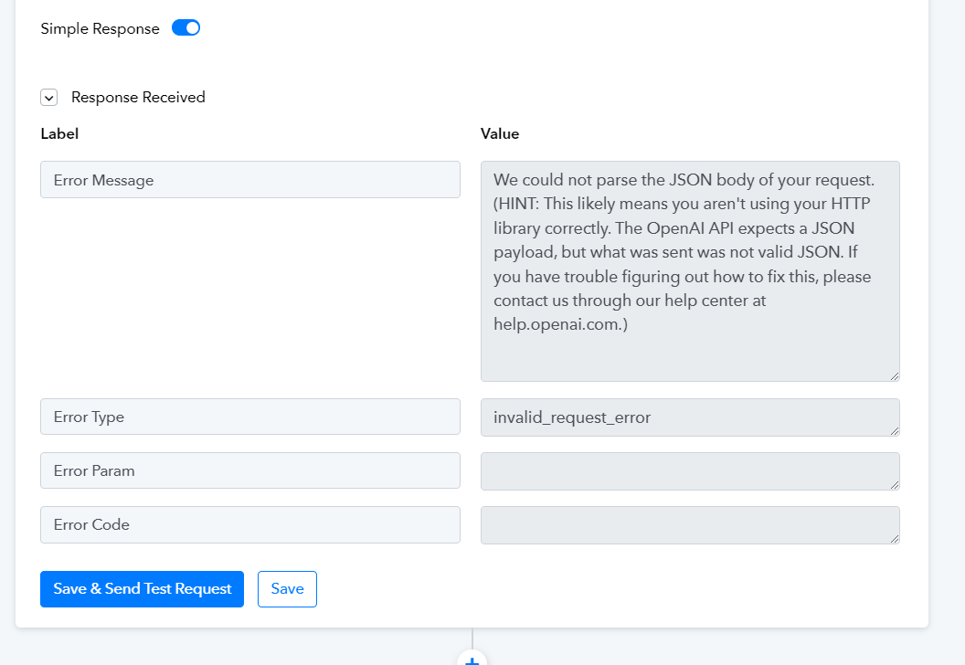Select the Error Code label field
965x665 pixels.
click(250, 524)
